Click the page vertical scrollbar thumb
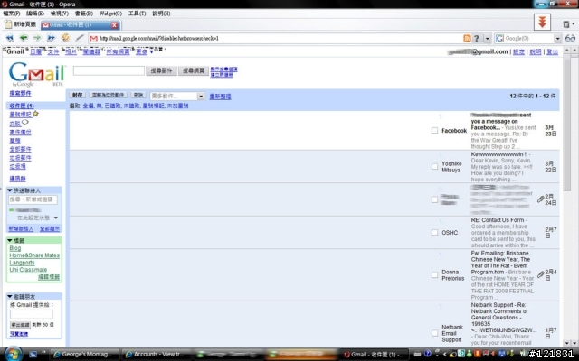Screen dimensions: 579x361 (x=567, y=122)
